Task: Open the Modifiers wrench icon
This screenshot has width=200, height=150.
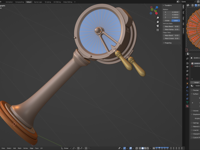Action: (x=187, y=87)
